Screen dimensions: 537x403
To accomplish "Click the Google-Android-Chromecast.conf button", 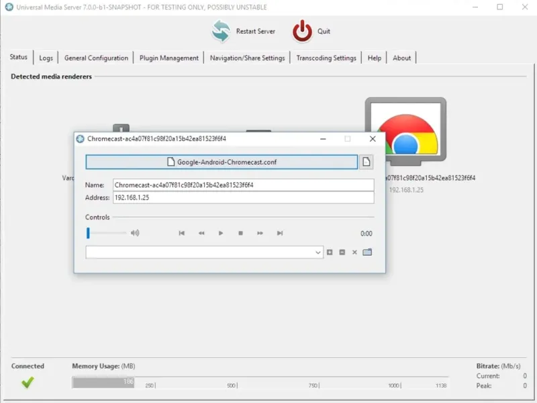I will 222,162.
